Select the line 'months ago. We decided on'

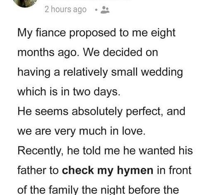coord(88,53)
